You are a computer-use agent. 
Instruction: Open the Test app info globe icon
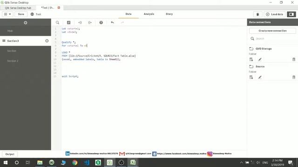click(x=32, y=14)
